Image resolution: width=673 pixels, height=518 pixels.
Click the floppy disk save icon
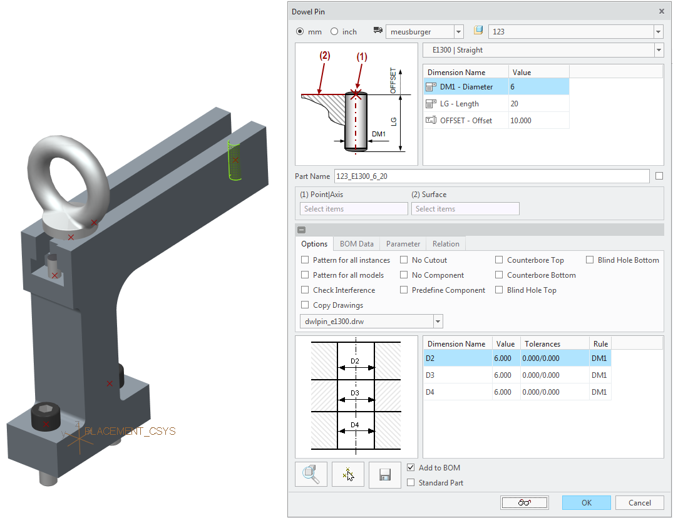385,474
